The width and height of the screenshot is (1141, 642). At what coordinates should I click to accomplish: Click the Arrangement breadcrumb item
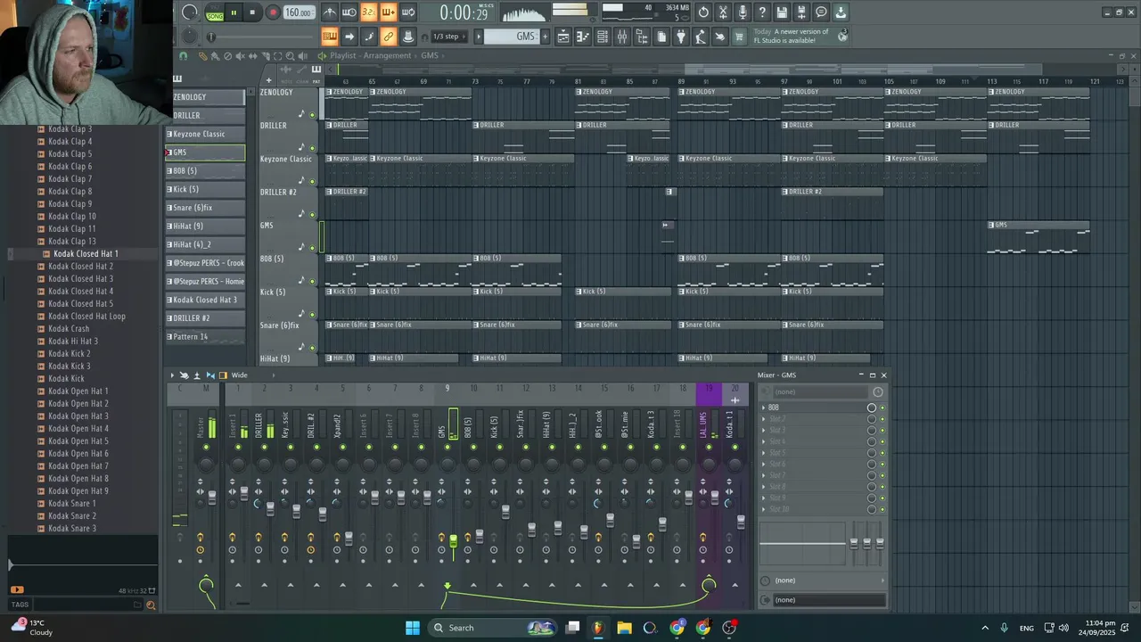(x=388, y=55)
